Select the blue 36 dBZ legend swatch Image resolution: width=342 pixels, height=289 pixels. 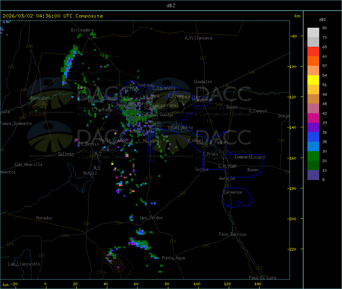pos(313,137)
